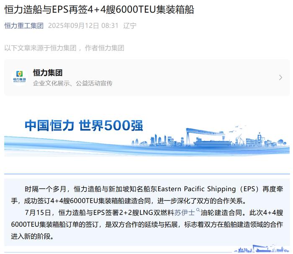
Task: Click the publish date 2025年09月12日 08:31
Action: coord(83,26)
